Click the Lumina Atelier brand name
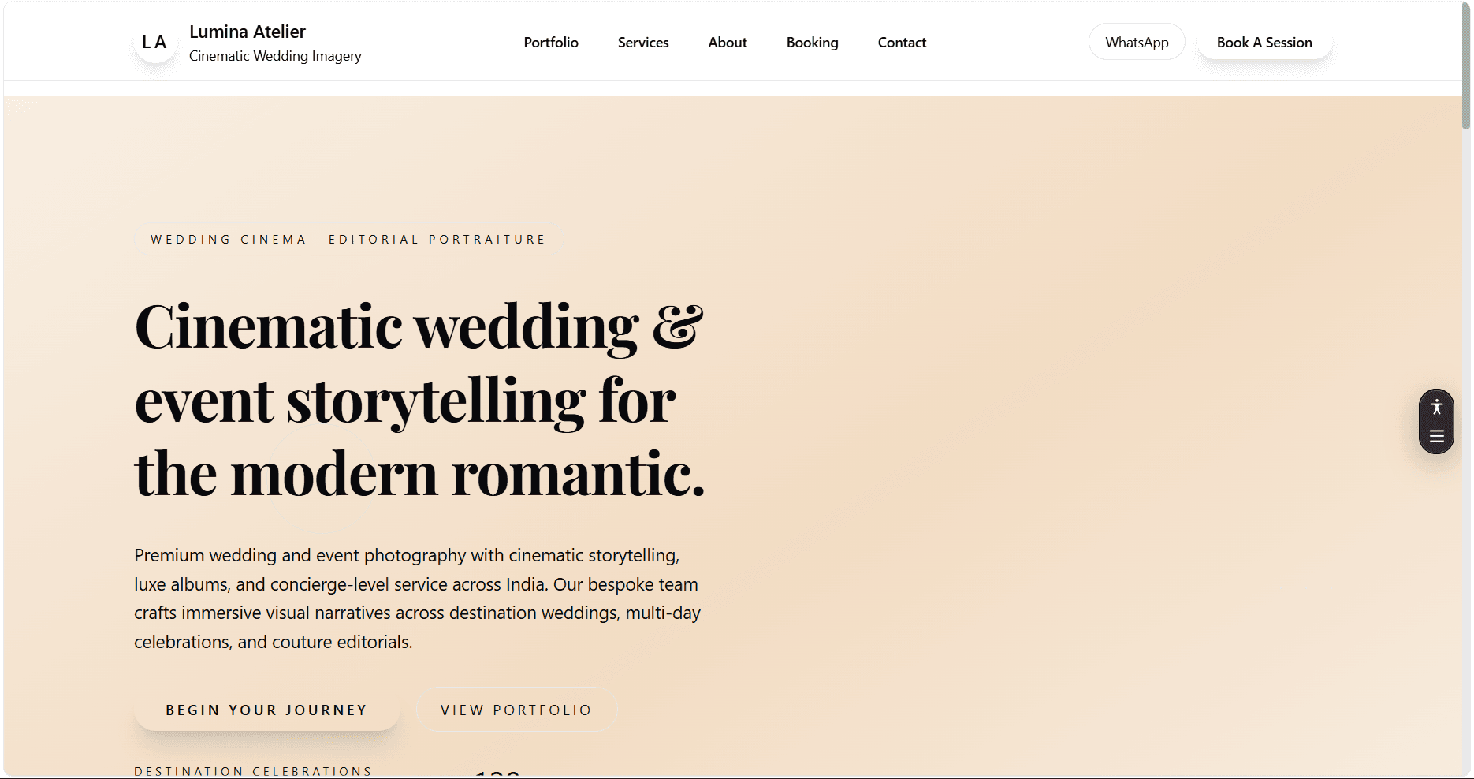 (x=248, y=32)
